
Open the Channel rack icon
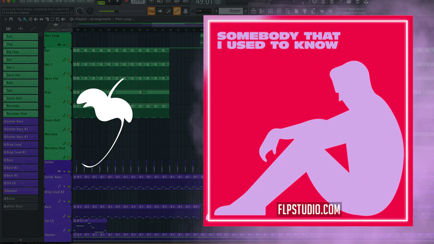coord(270,11)
